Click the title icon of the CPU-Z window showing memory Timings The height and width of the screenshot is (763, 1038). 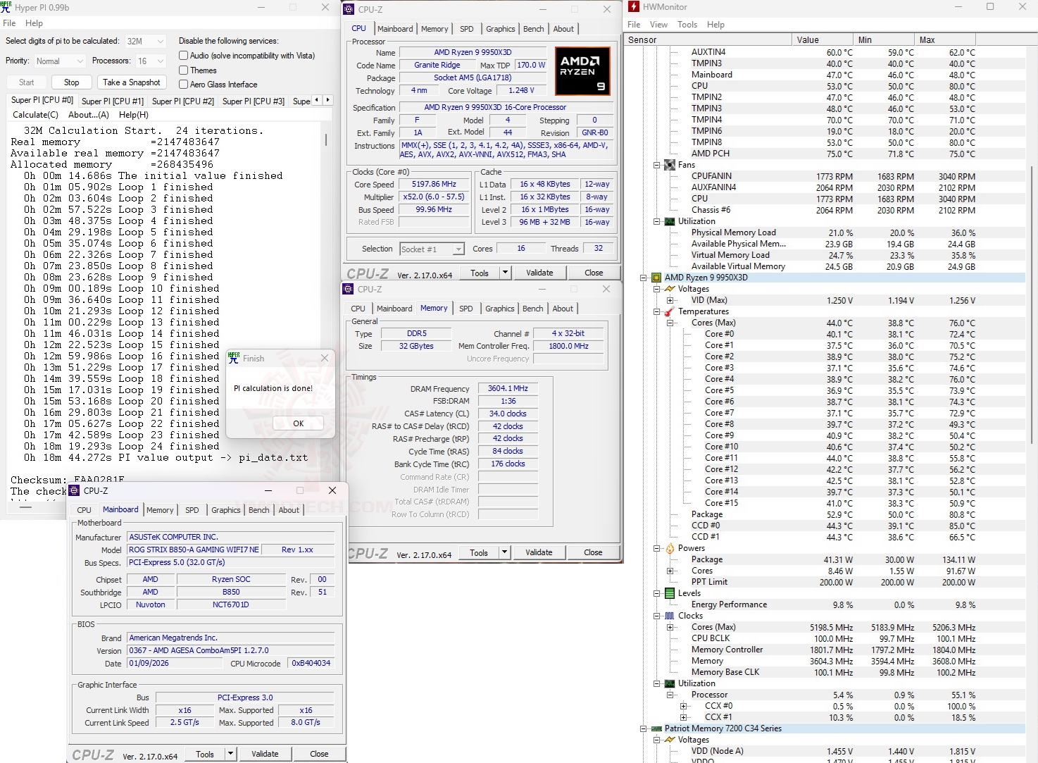click(348, 289)
